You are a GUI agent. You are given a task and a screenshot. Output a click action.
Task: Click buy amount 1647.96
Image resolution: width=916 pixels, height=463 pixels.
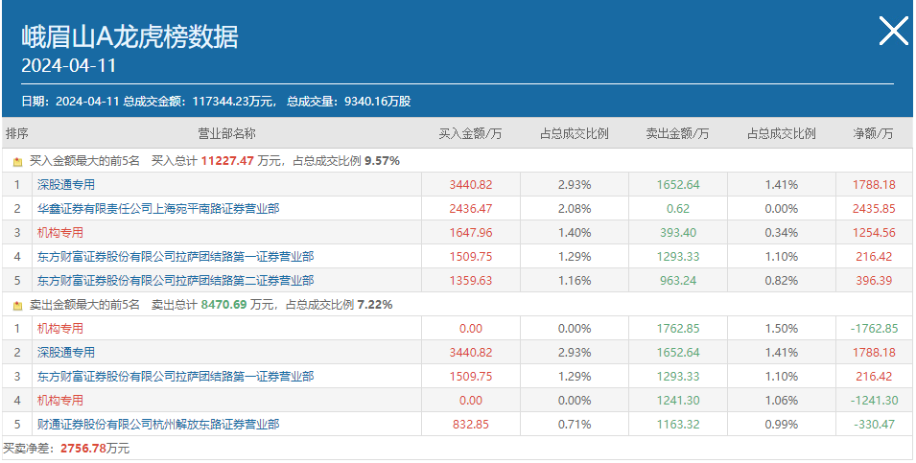click(x=471, y=233)
